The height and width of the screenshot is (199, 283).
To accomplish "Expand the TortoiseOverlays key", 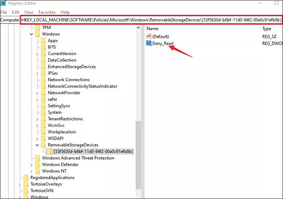I will 20,184.
